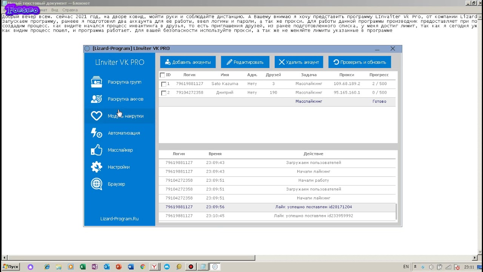Open the Справка menu in Notepad
483x272 pixels.
click(x=70, y=10)
